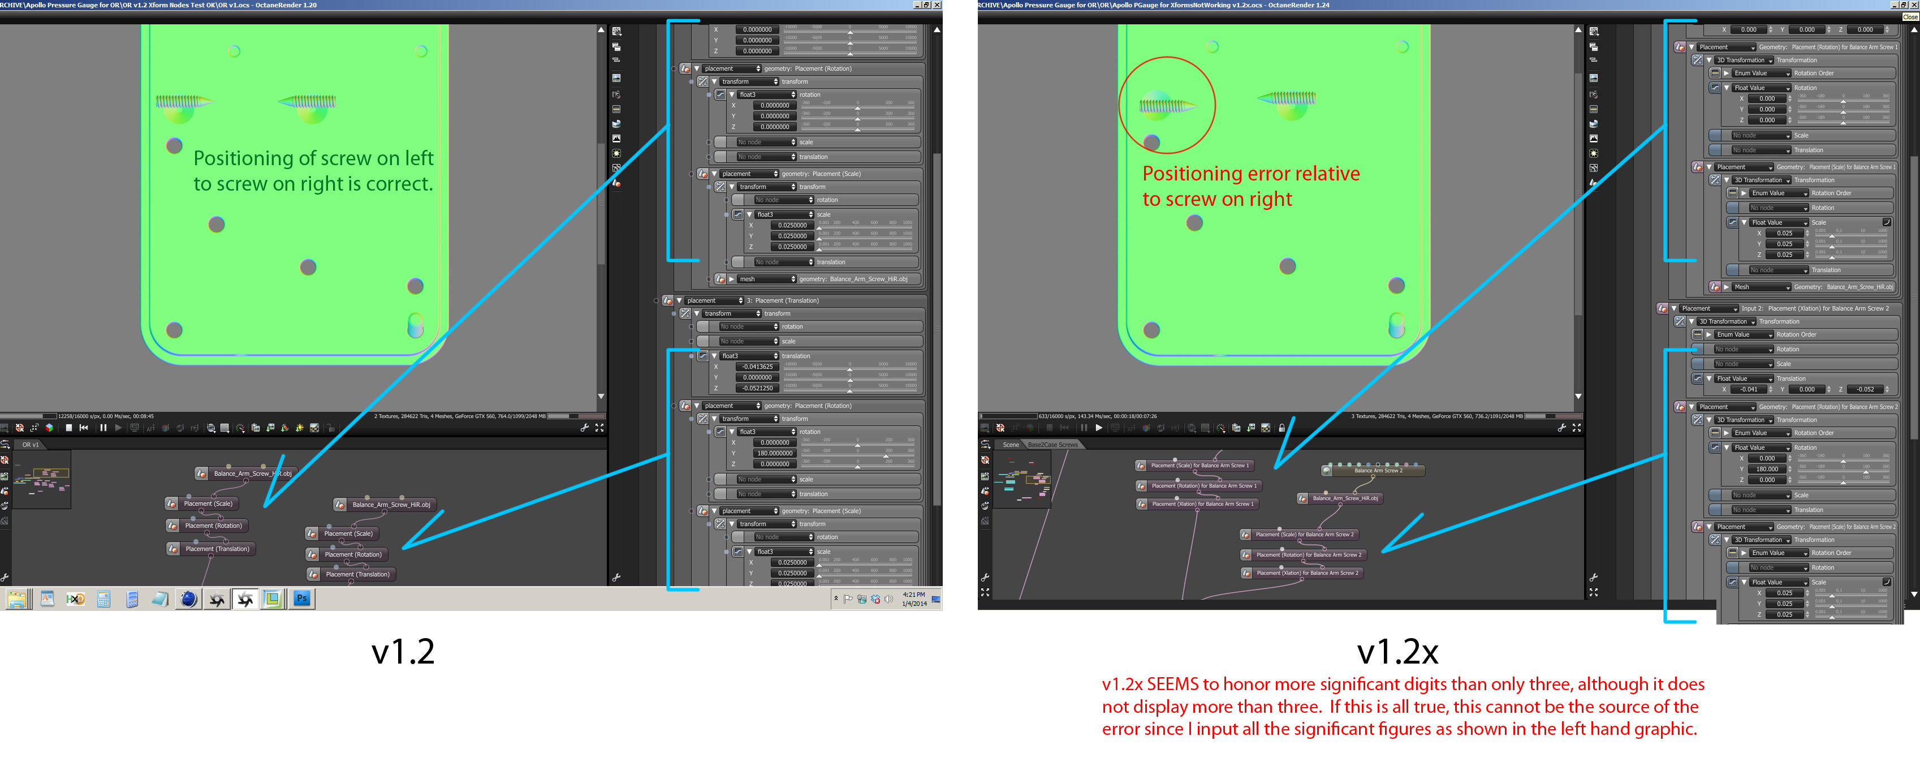Screen dimensions: 1920x762
Task: Click translation X value field -0.0413625
Action: tap(757, 367)
